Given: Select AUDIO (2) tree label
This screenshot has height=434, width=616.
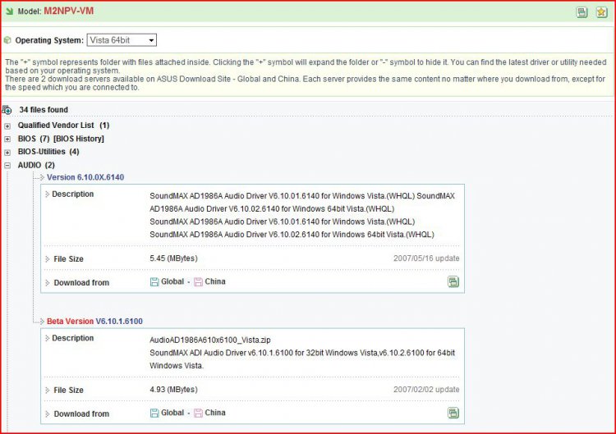Looking at the screenshot, I should tap(36, 165).
